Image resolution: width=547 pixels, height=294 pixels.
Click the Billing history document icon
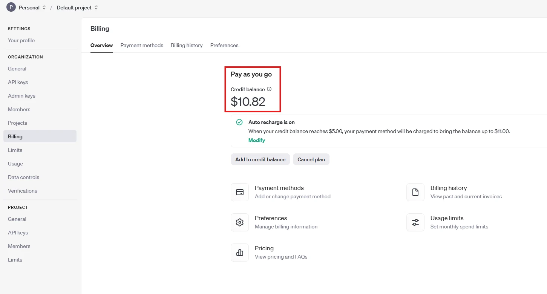pos(415,192)
